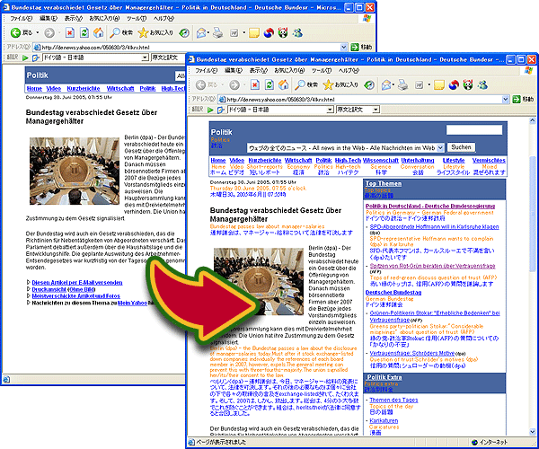This screenshot has height=449, width=539.
Task: Open Karikaturen link in sidebar
Action: [384, 421]
